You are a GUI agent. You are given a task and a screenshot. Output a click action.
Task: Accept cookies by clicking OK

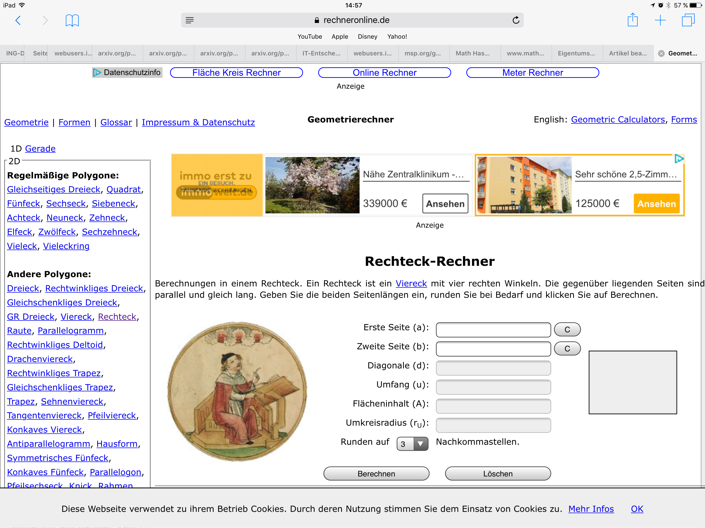tap(637, 509)
